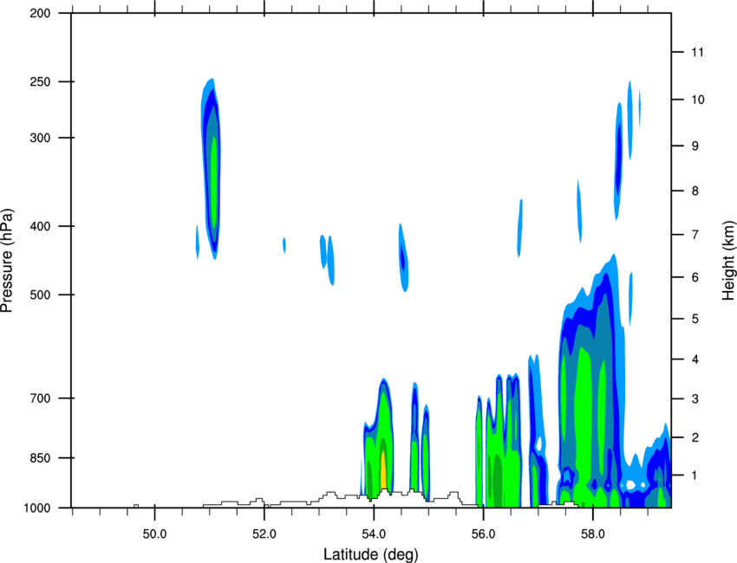Click the 400 pressure tick label

(40, 226)
